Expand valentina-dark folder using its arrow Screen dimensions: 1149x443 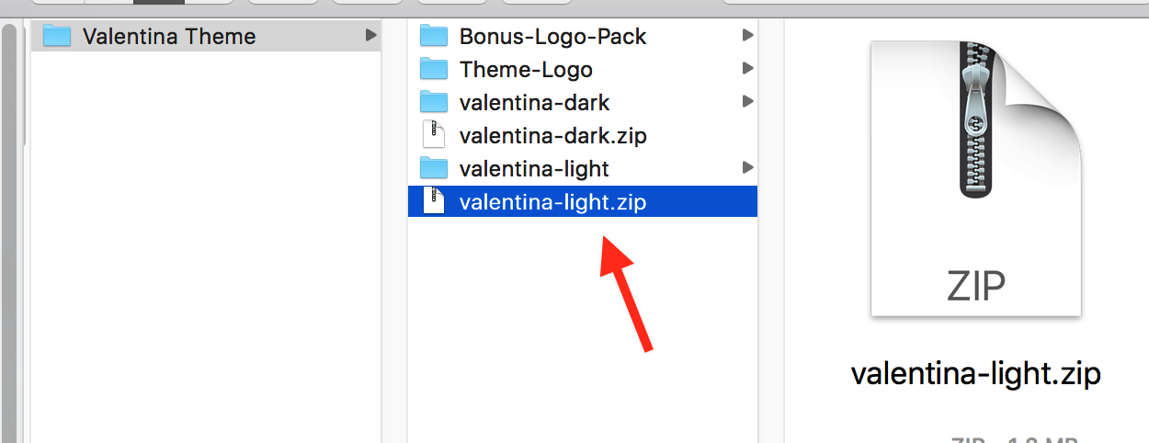click(747, 101)
